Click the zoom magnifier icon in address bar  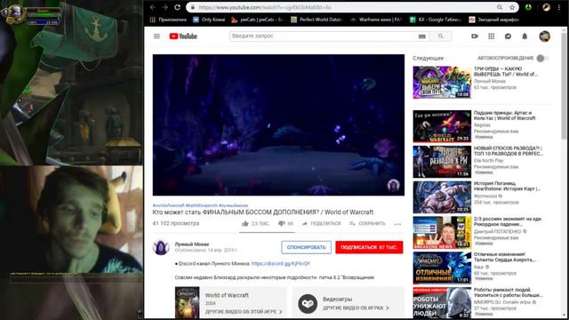tap(500, 7)
